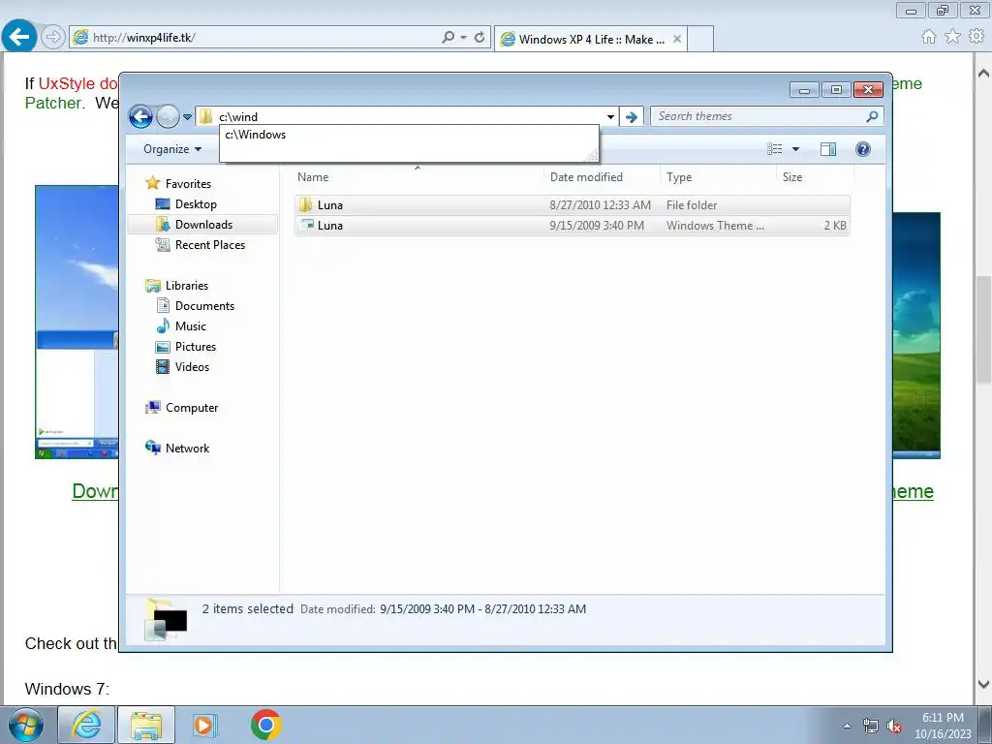Screen dimensions: 992x744
Task: Open the view options dropdown arrow
Action: [x=796, y=149]
